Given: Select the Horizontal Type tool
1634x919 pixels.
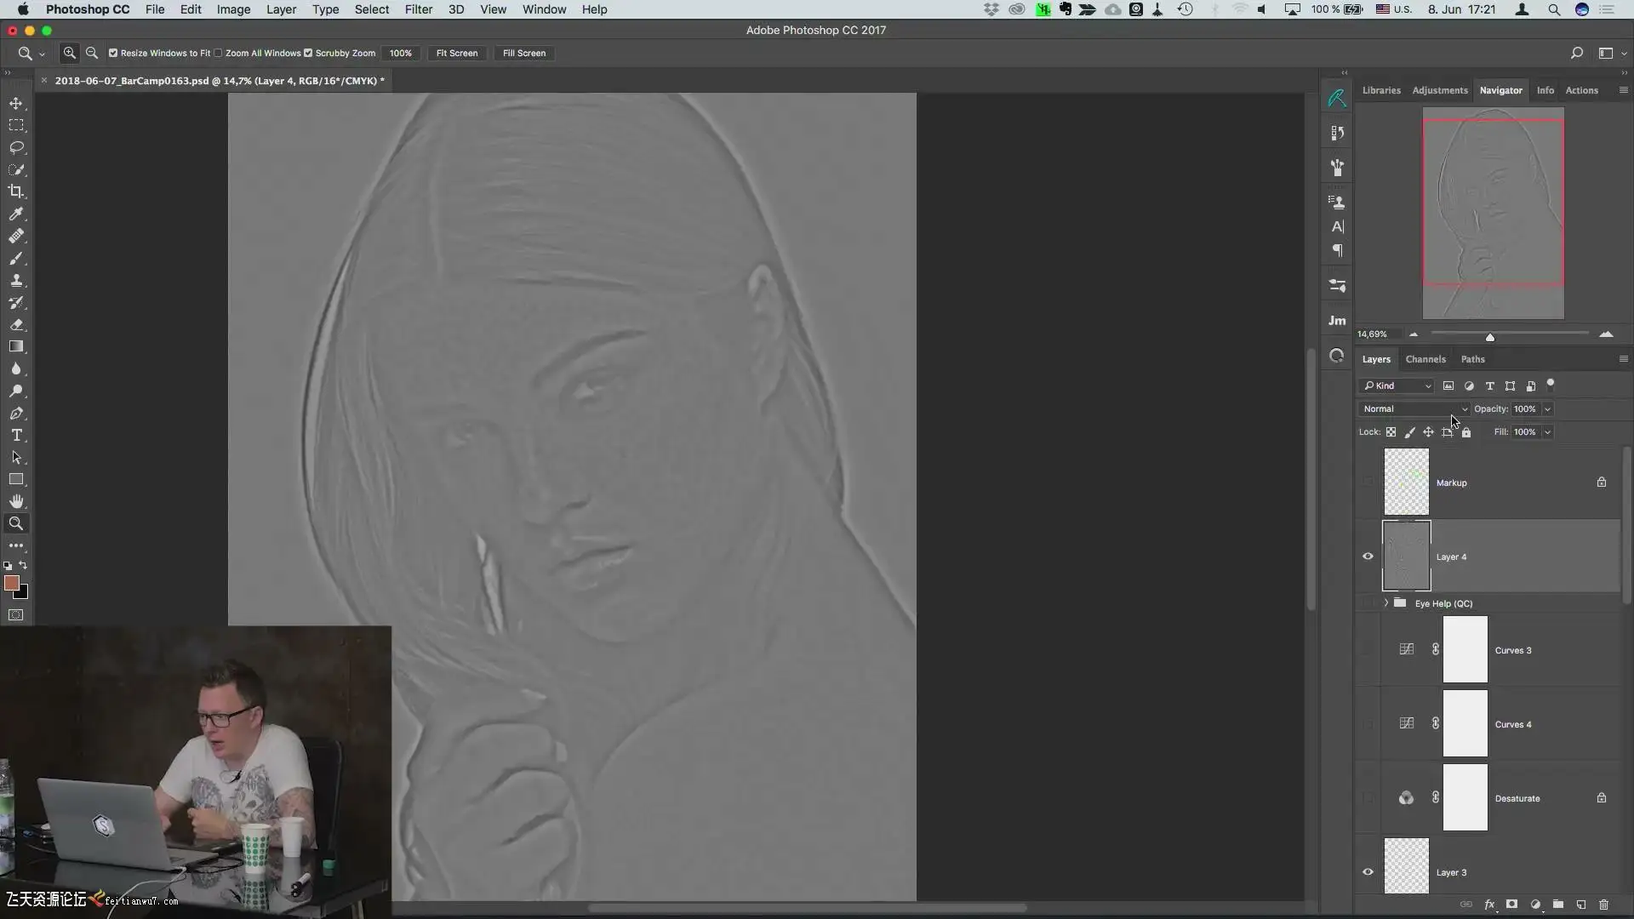Looking at the screenshot, I should [16, 435].
